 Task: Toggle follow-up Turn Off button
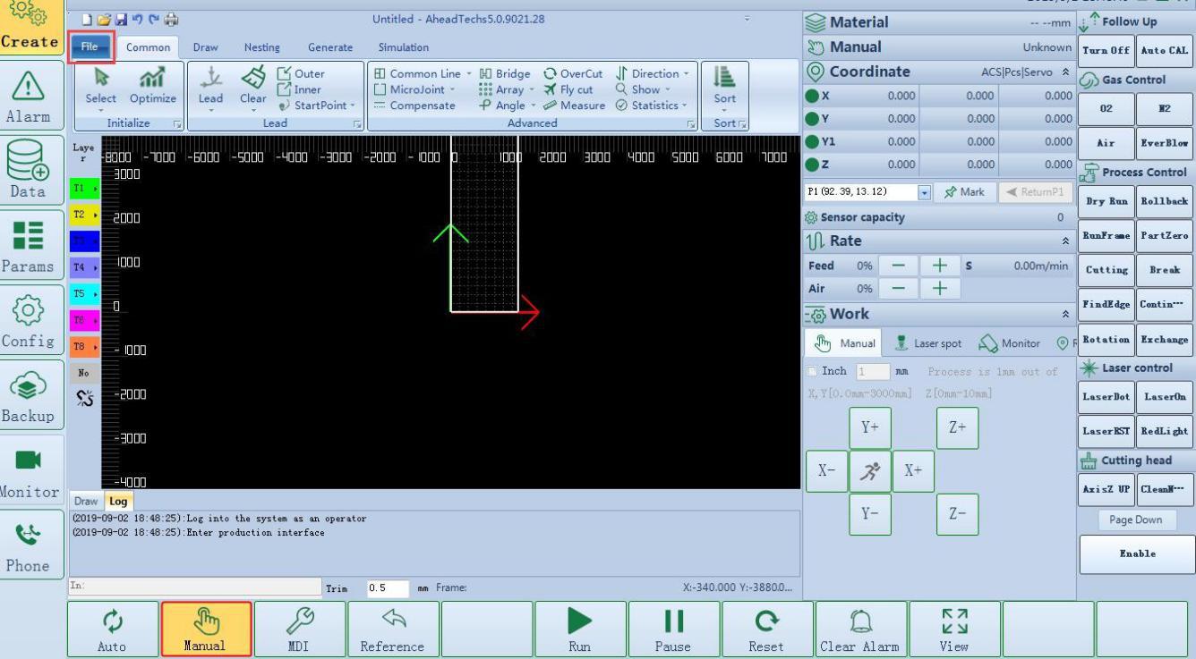[x=1106, y=50]
